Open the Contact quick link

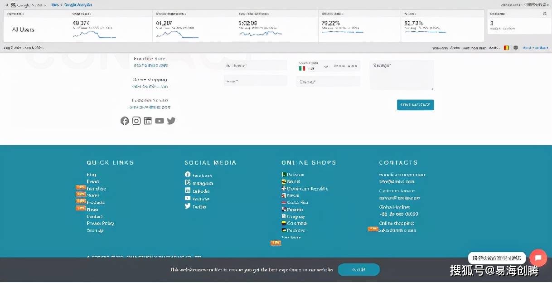tap(94, 216)
